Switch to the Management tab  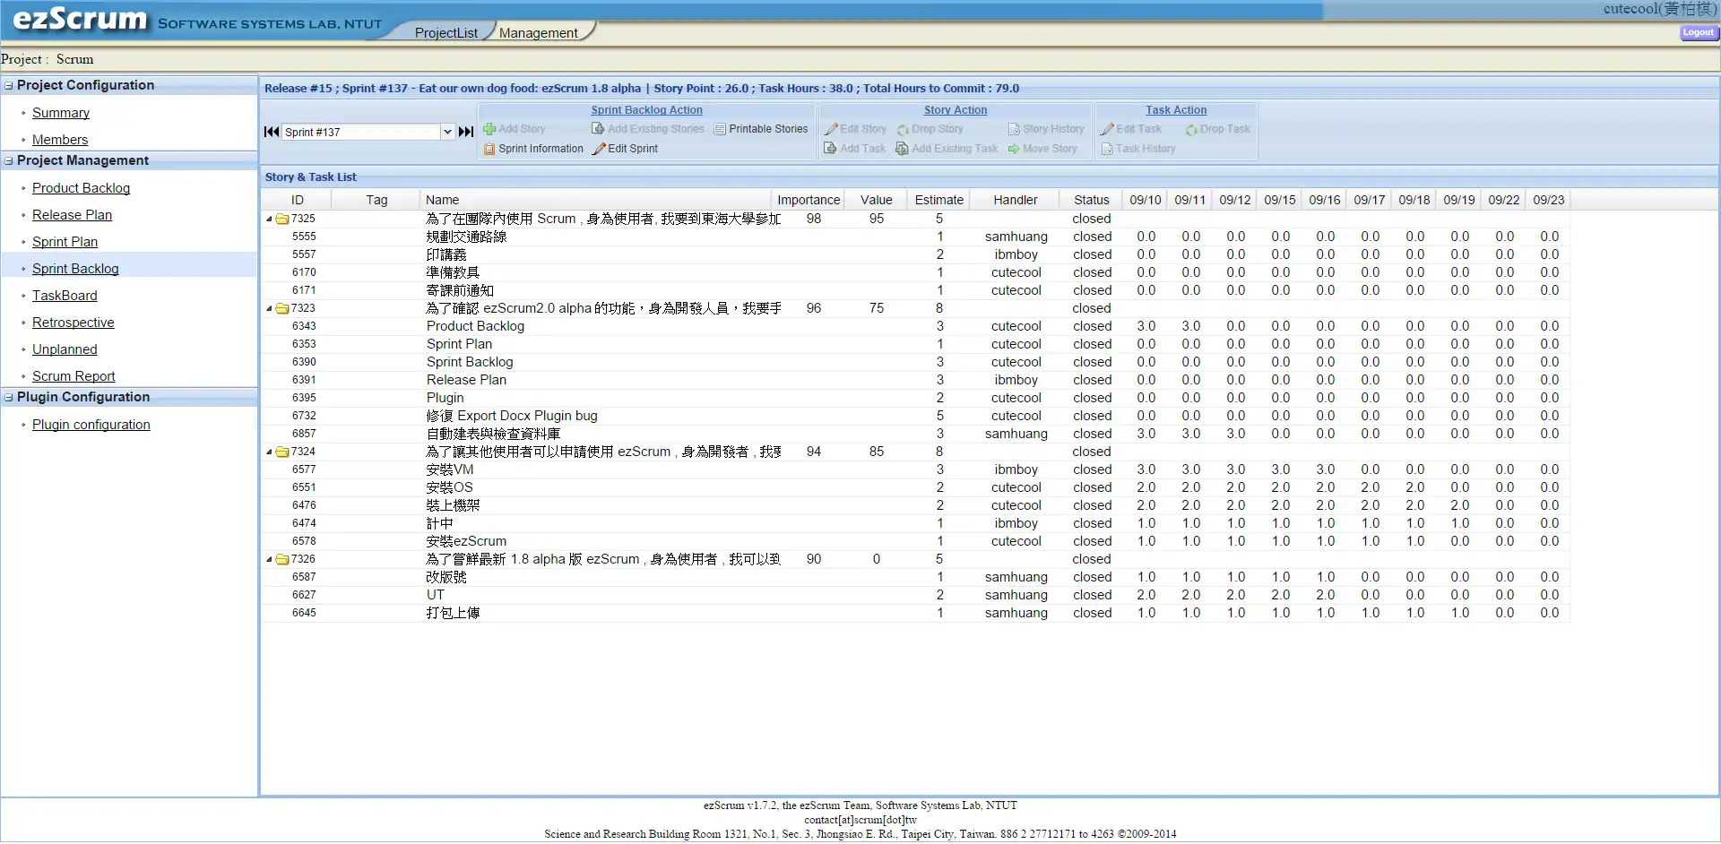[x=538, y=32]
